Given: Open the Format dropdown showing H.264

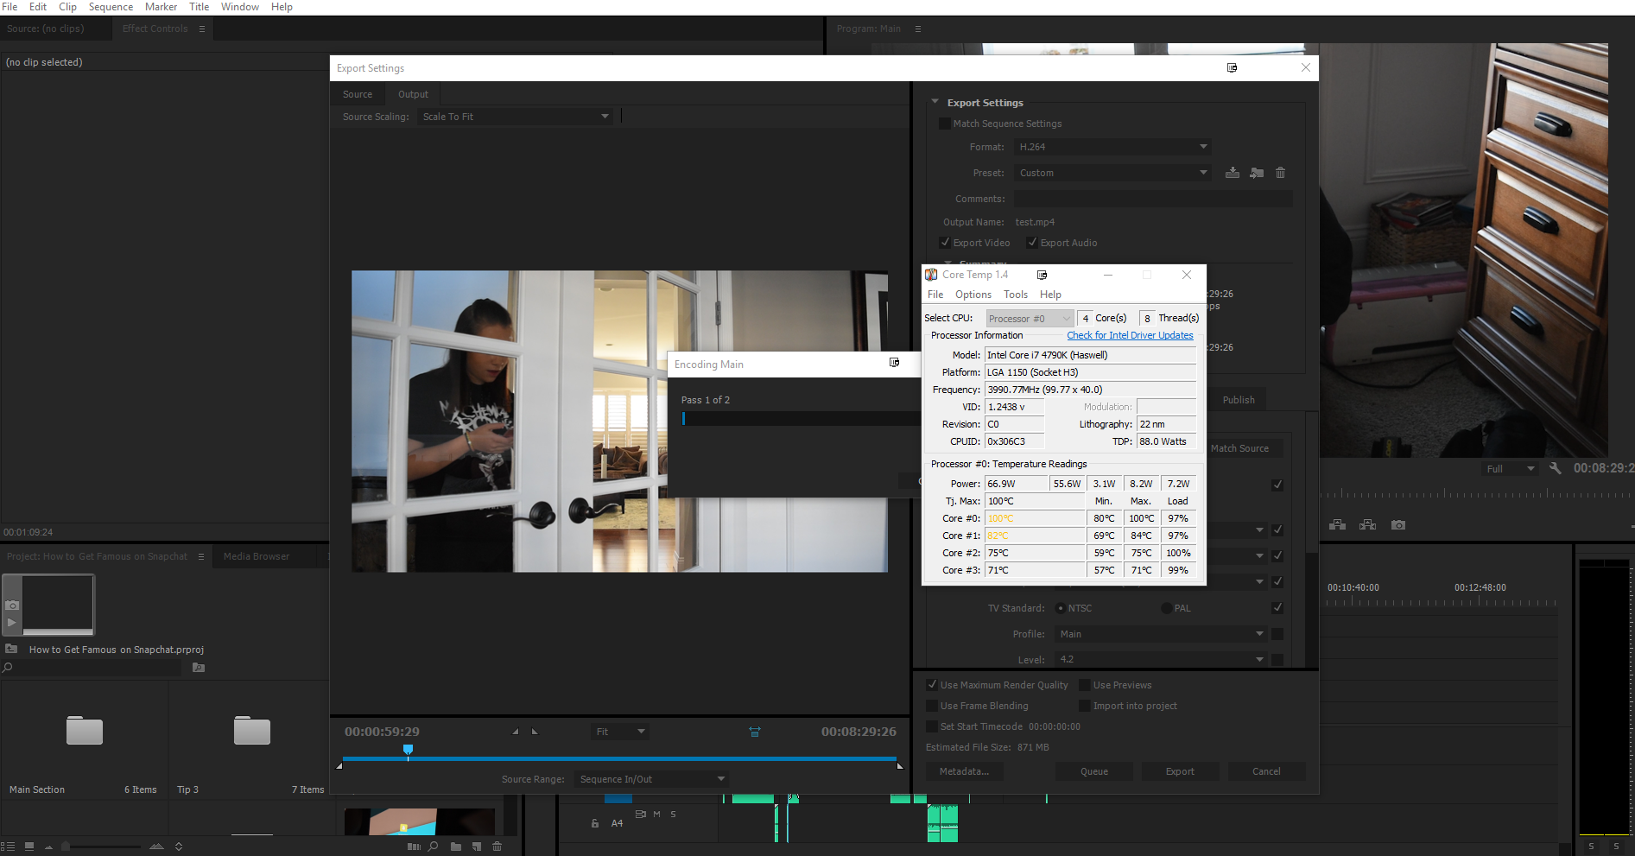Looking at the screenshot, I should [1112, 147].
